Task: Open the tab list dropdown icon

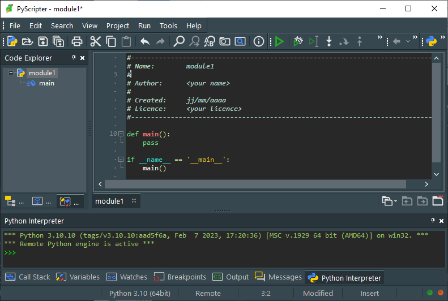Action: pos(389,201)
